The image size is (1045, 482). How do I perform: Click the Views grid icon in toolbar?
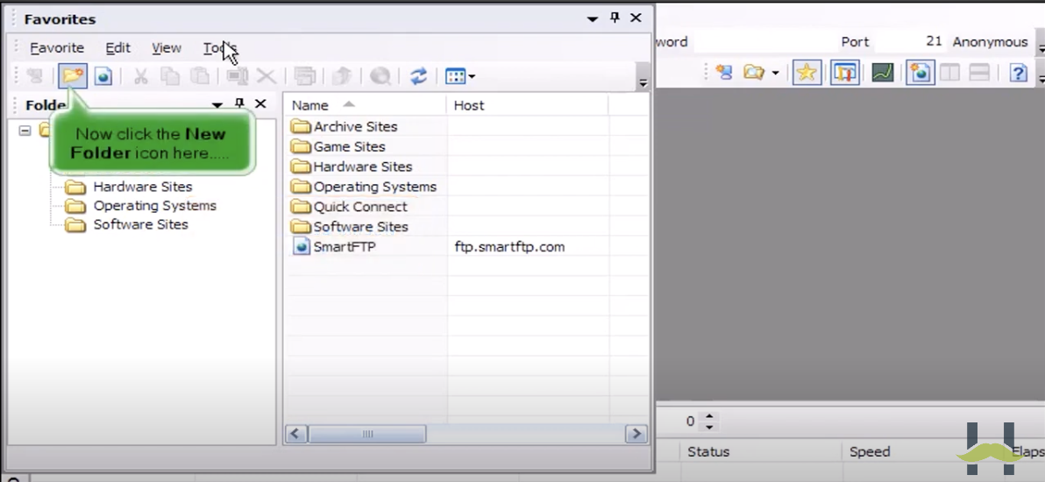point(456,76)
